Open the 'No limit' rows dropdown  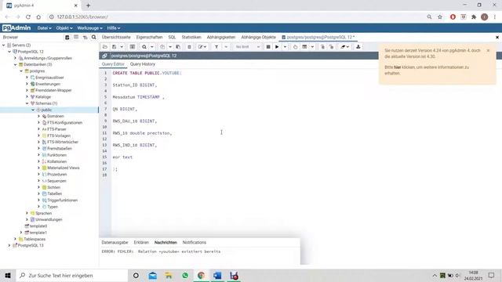[x=248, y=47]
